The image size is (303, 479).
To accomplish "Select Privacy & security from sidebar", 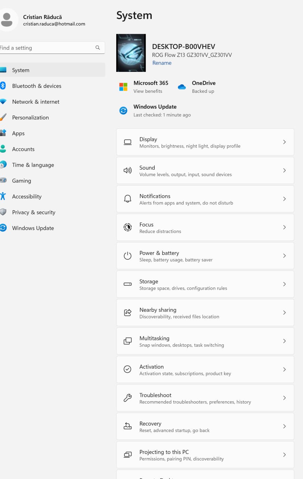I will [x=34, y=213].
